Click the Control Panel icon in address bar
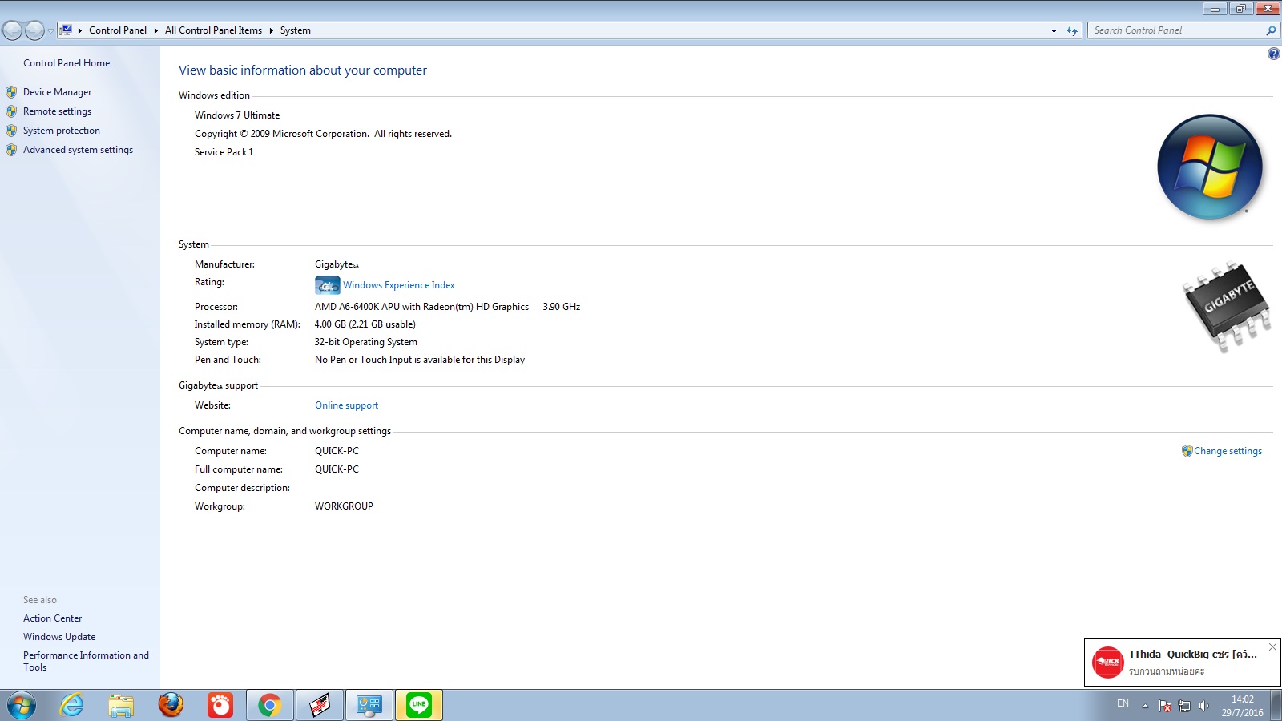Image resolution: width=1282 pixels, height=721 pixels. pos(67,30)
